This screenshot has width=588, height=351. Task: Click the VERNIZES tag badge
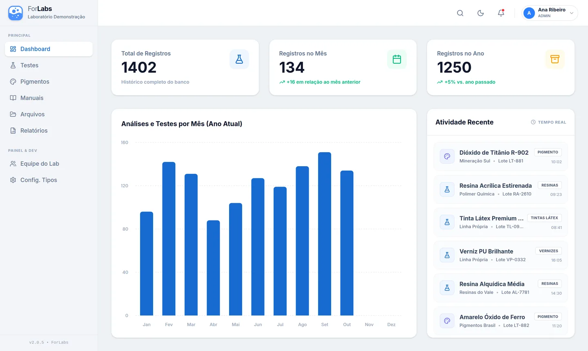548,251
